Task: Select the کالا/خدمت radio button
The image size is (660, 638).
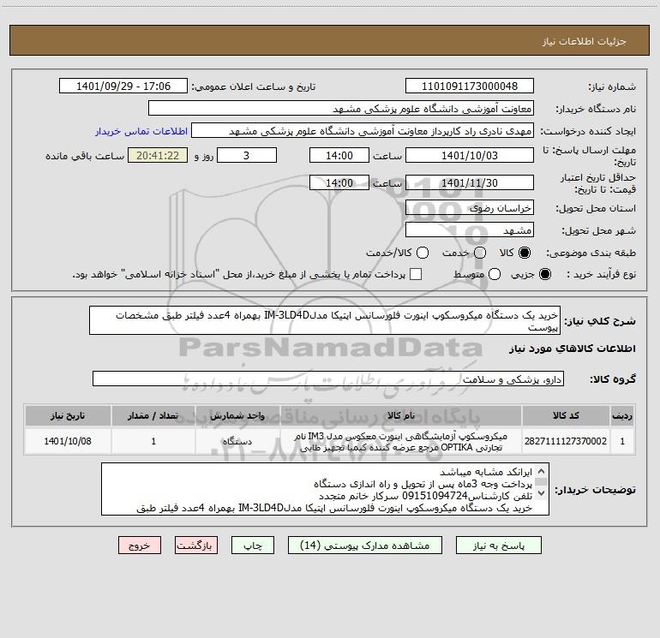Action: click(423, 253)
